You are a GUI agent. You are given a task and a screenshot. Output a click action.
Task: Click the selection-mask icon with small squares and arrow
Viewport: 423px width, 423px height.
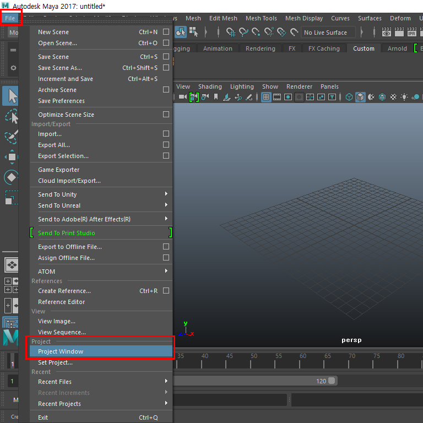(x=193, y=32)
